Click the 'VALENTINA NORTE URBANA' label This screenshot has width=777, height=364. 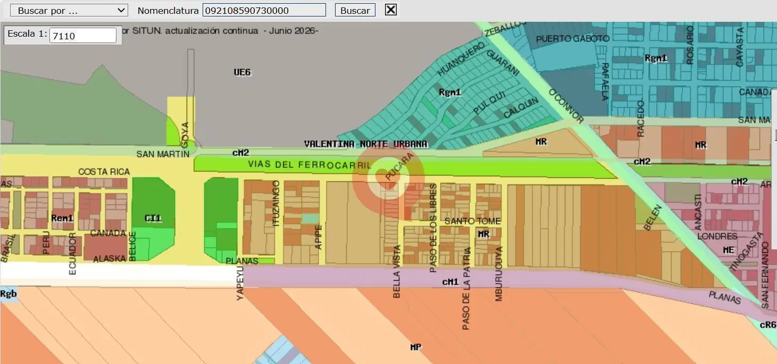365,144
